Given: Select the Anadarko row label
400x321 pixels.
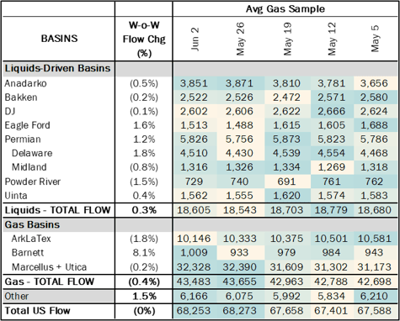Looking at the screenshot, I should tap(25, 83).
